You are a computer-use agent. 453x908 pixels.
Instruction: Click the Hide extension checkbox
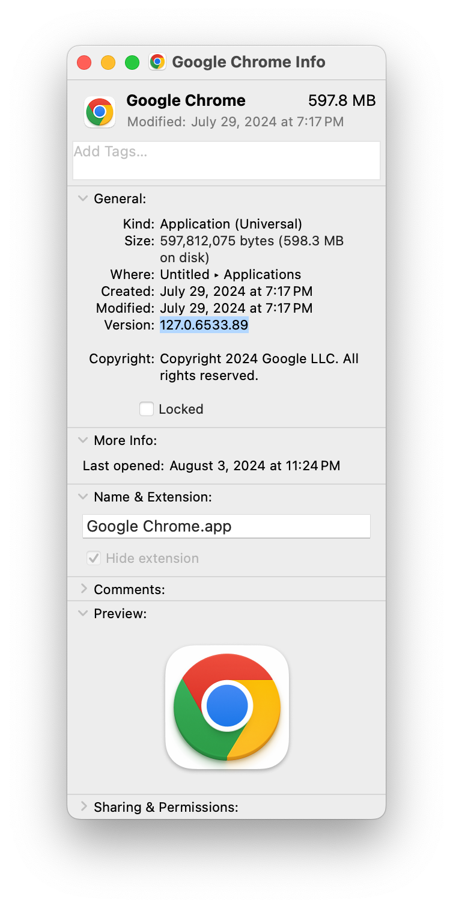tap(94, 558)
